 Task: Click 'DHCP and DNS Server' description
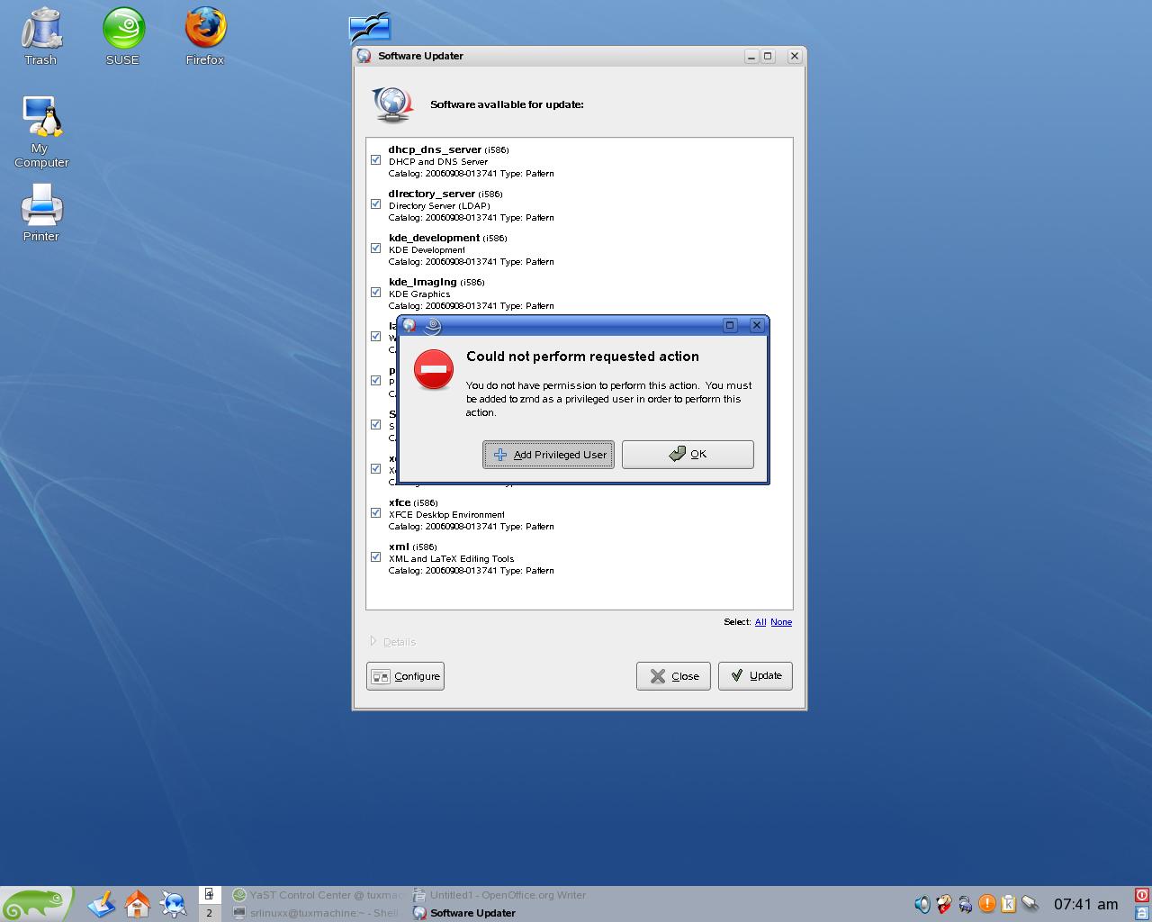[438, 162]
